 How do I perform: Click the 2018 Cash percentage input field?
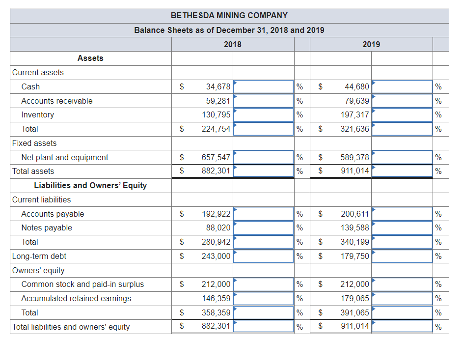(263, 86)
